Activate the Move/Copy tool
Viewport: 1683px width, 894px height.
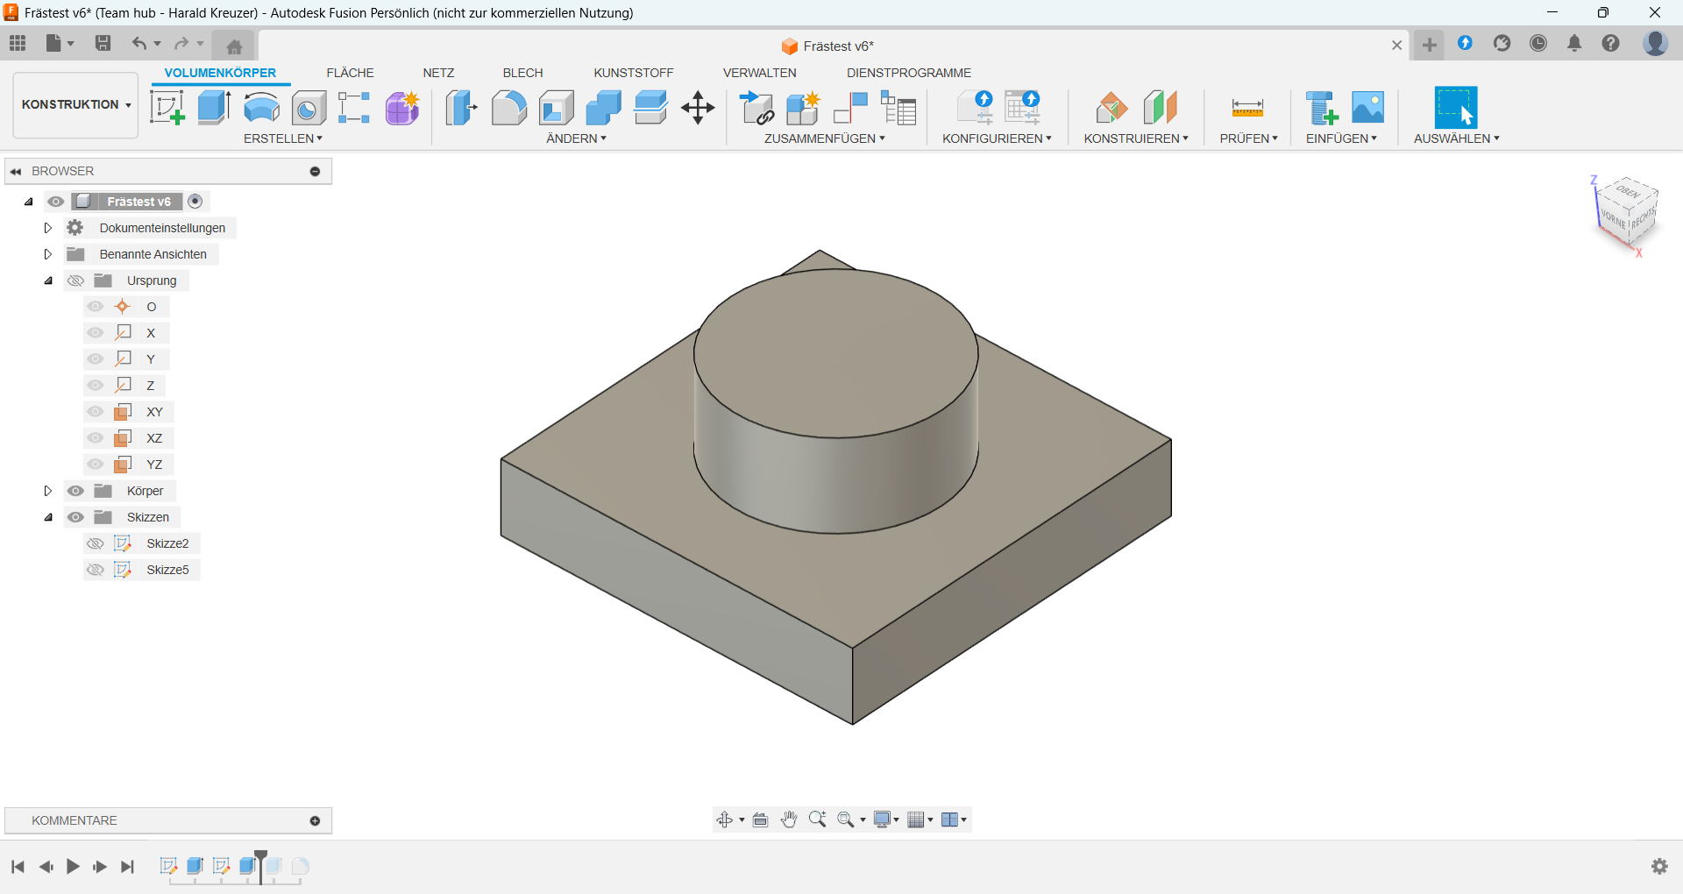coord(698,108)
